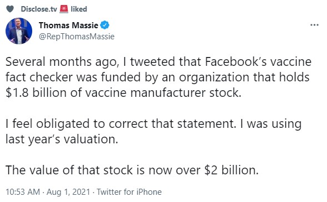Image resolution: width=327 pixels, height=202 pixels.
Task: Click "fact checker was funded" text line
Action: click(157, 77)
